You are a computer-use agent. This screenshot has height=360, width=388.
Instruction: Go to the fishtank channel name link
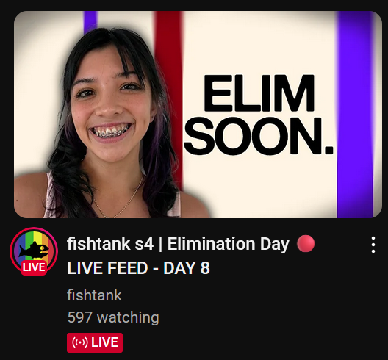coord(94,295)
